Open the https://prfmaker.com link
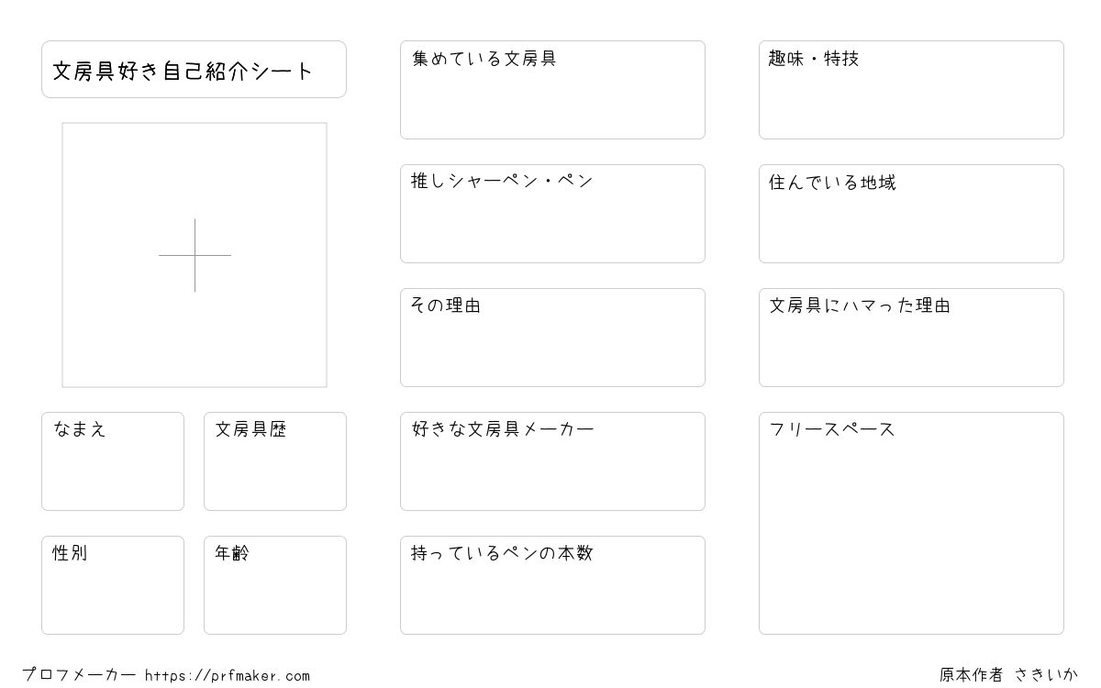Image resolution: width=1101 pixels, height=688 pixels. click(x=228, y=676)
